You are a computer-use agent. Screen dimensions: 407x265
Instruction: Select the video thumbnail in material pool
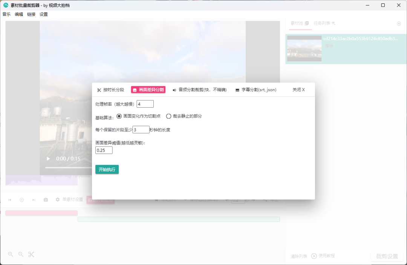pos(304,49)
